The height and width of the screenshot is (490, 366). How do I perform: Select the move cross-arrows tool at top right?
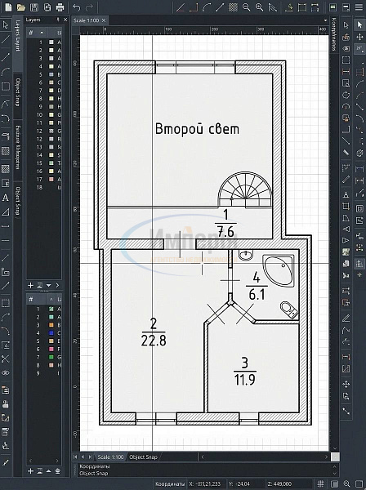(x=359, y=38)
